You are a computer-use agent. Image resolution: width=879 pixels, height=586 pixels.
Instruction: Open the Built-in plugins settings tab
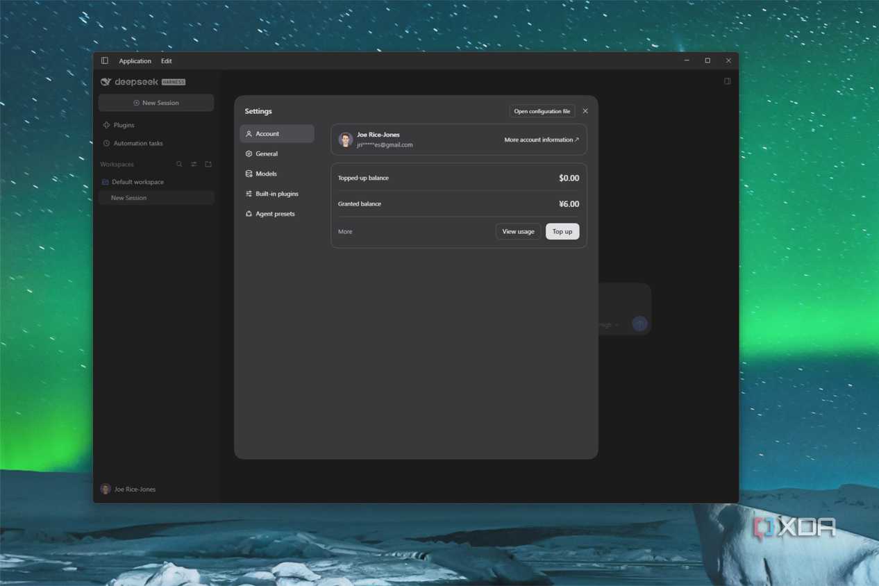[277, 194]
